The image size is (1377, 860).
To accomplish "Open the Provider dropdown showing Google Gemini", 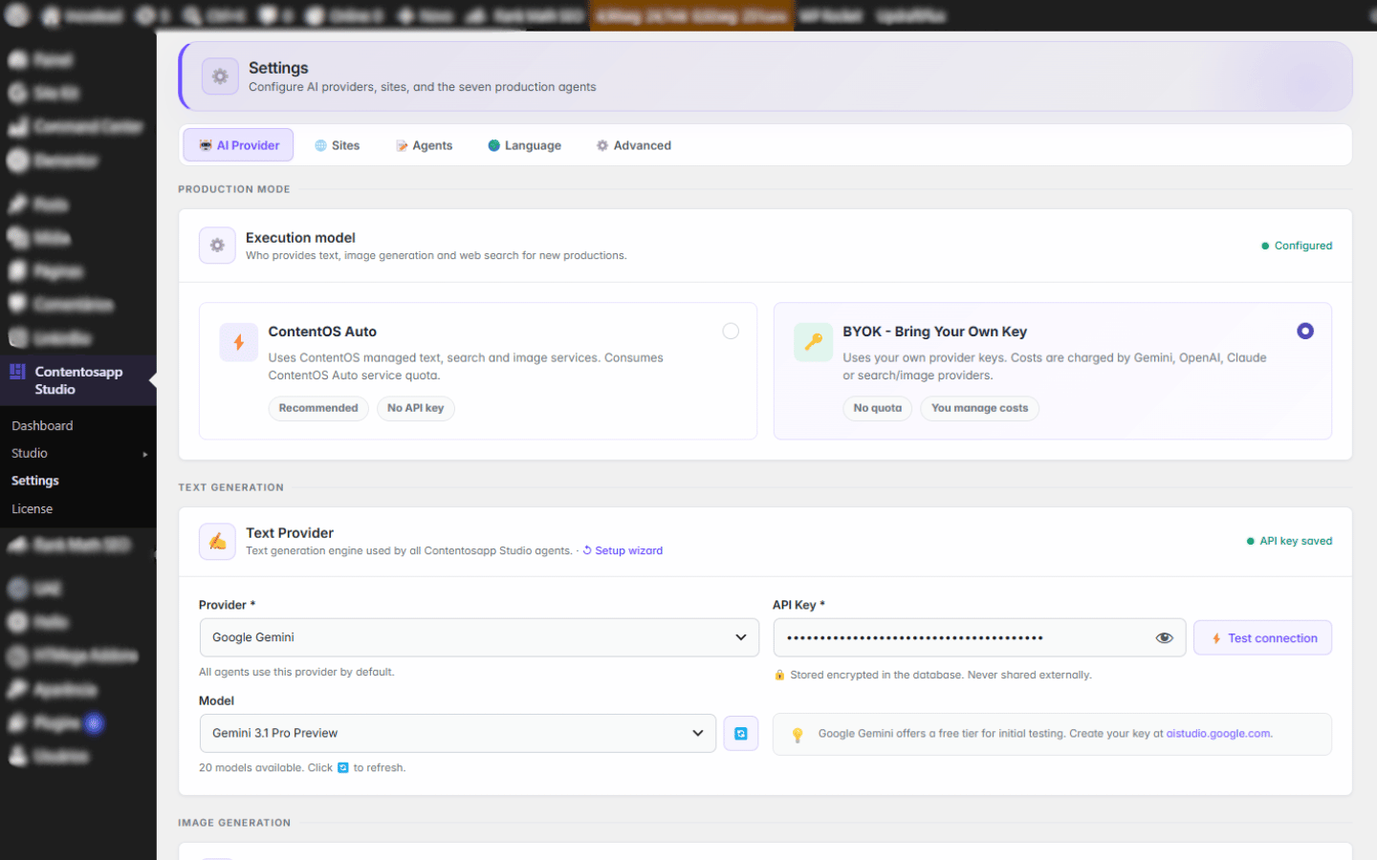I will [479, 637].
